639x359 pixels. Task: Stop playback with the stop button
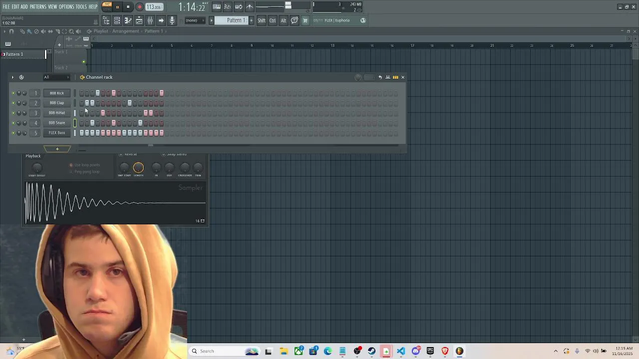coord(128,7)
